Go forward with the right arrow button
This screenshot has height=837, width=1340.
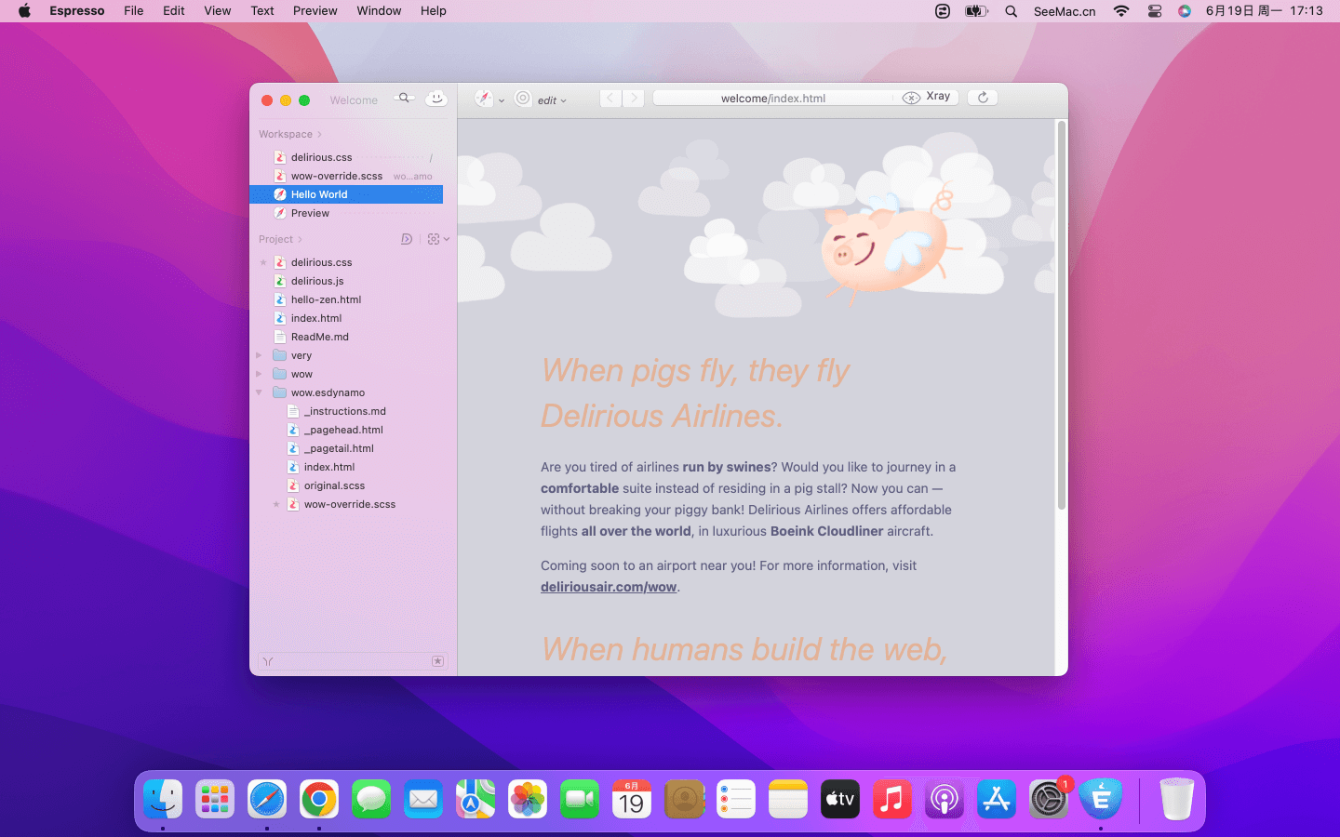tap(634, 98)
